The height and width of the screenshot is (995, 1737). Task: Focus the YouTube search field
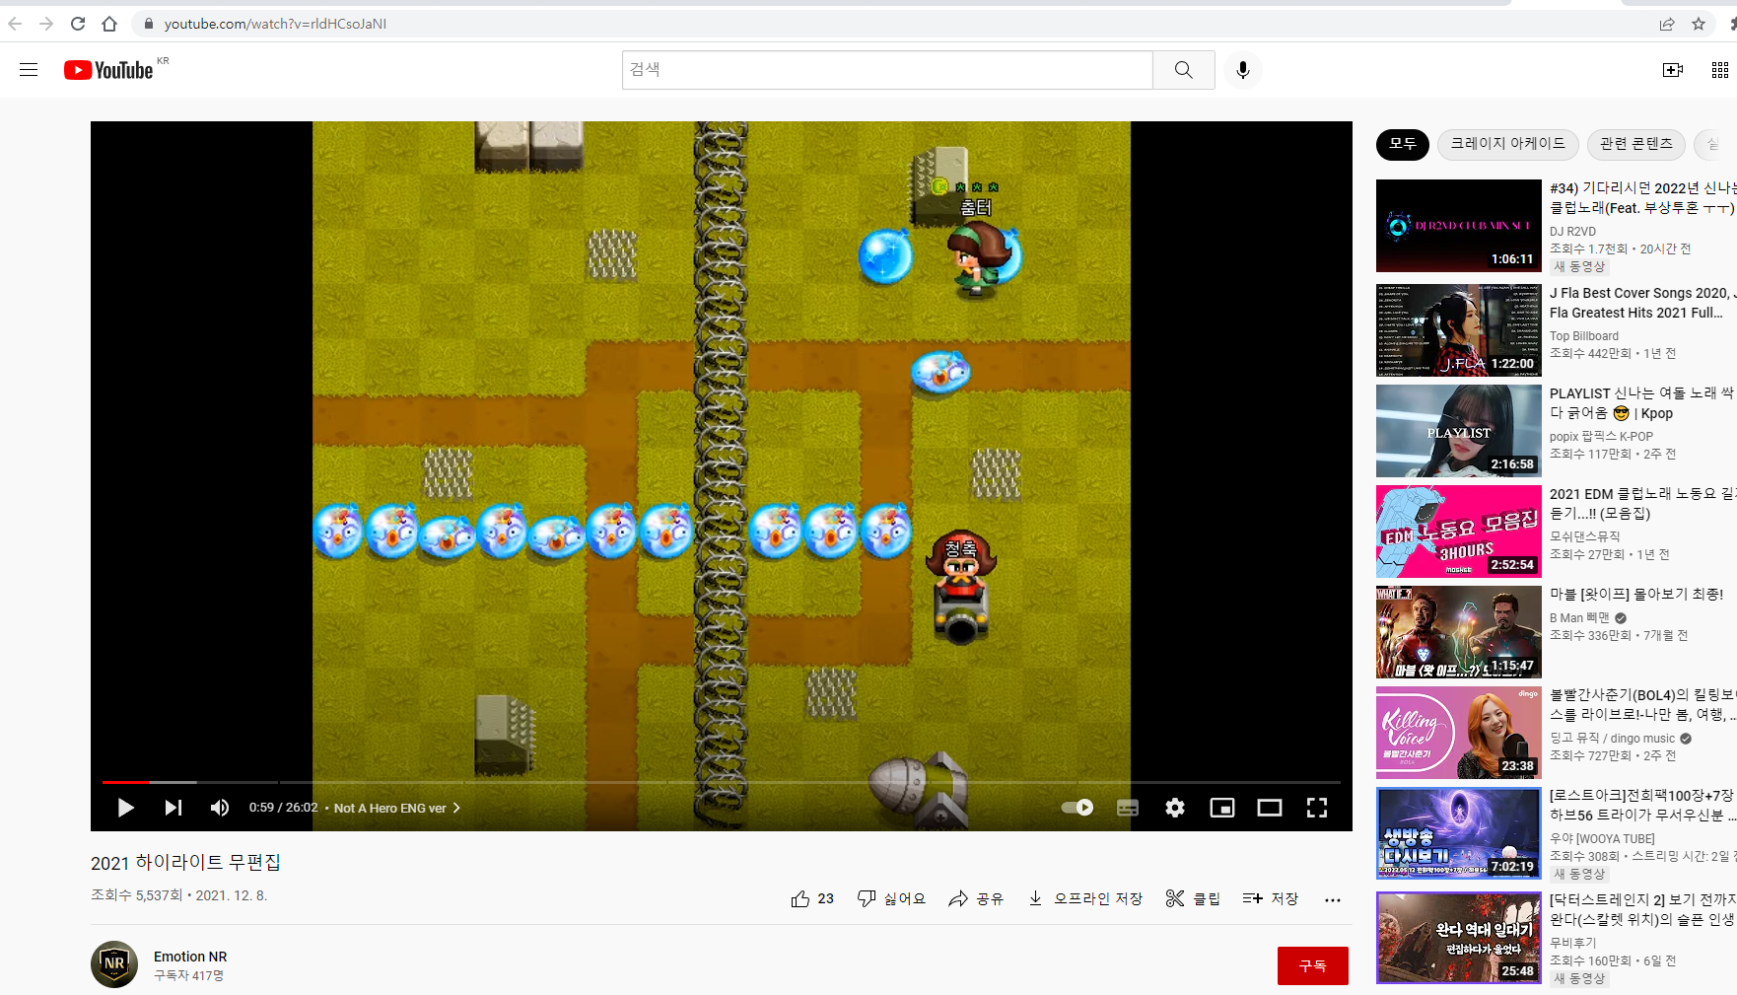tap(887, 70)
